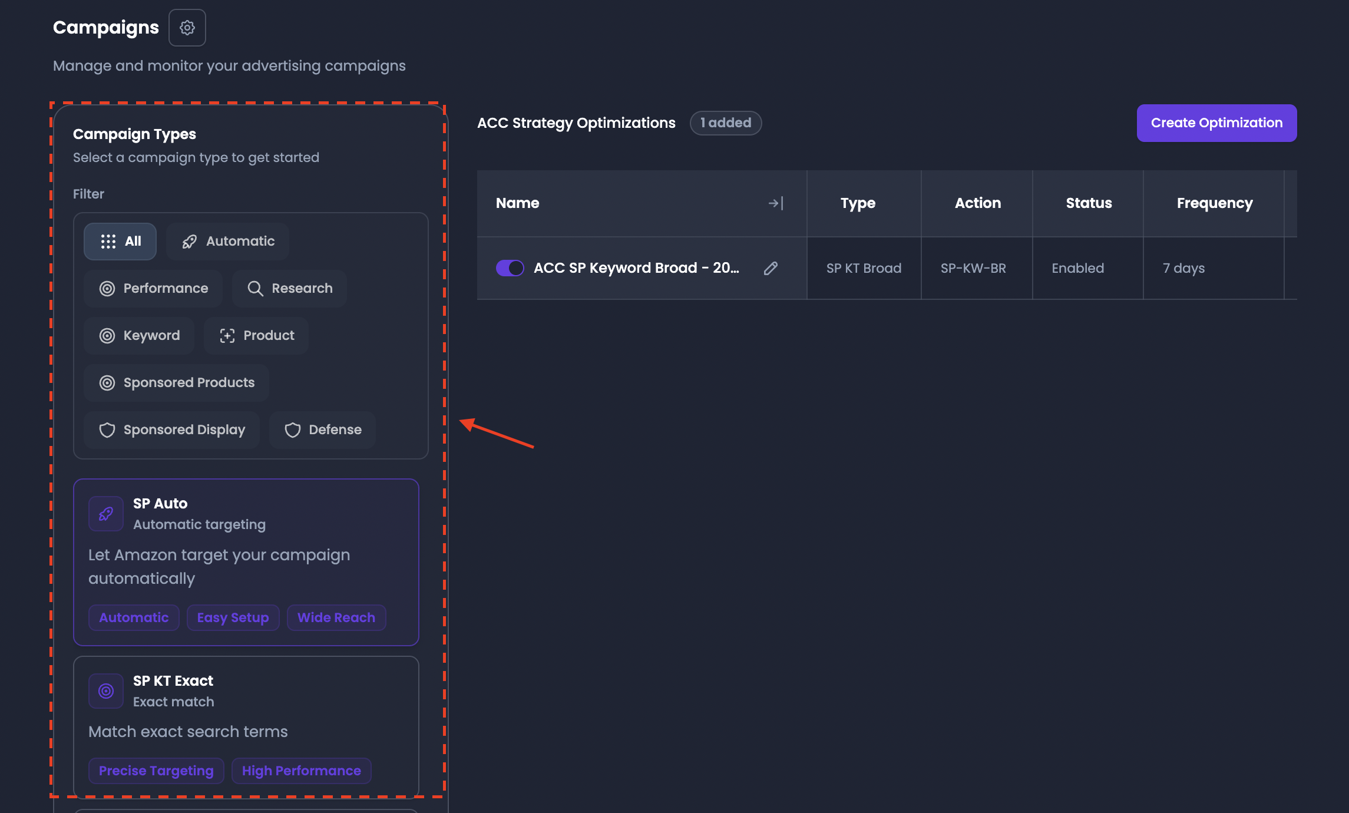Choose Sponsored Display filter
Screen dimensions: 1349x813
pos(171,430)
